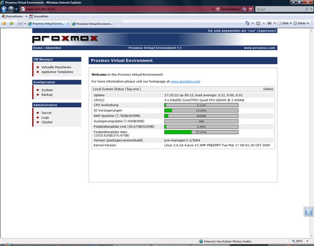314x246 pixels.
Task: Expand the feeds icon dropdown arrow
Action: click(263, 23)
